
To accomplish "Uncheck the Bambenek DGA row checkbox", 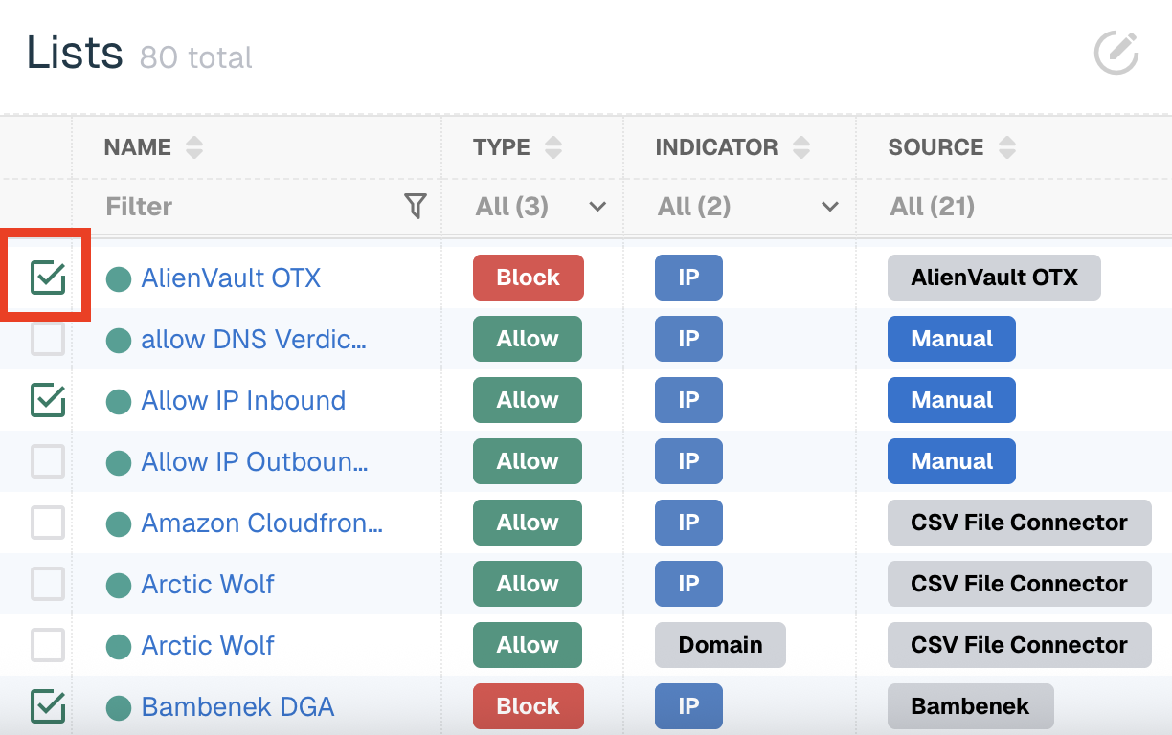I will pos(48,706).
